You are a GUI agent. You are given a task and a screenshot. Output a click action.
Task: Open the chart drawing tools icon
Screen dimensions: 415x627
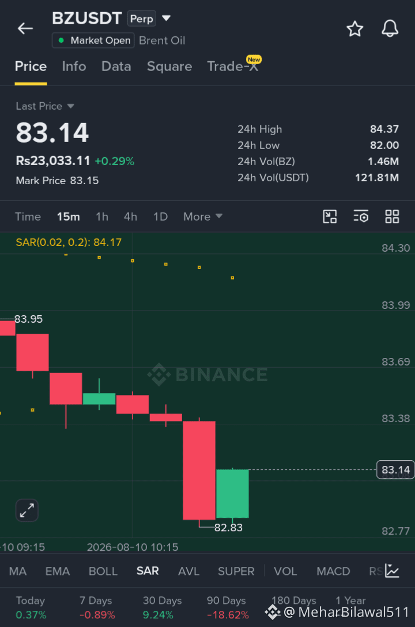(x=330, y=217)
